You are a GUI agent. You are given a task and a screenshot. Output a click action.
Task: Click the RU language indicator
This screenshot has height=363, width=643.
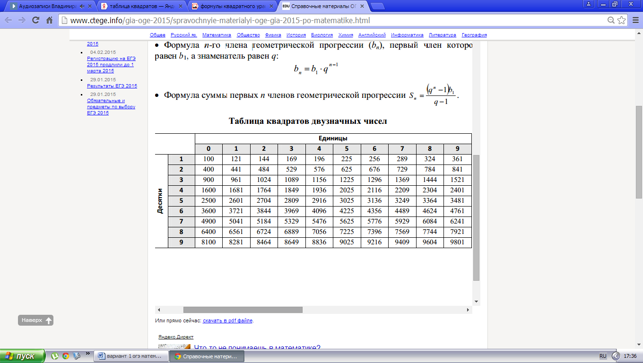coord(603,356)
